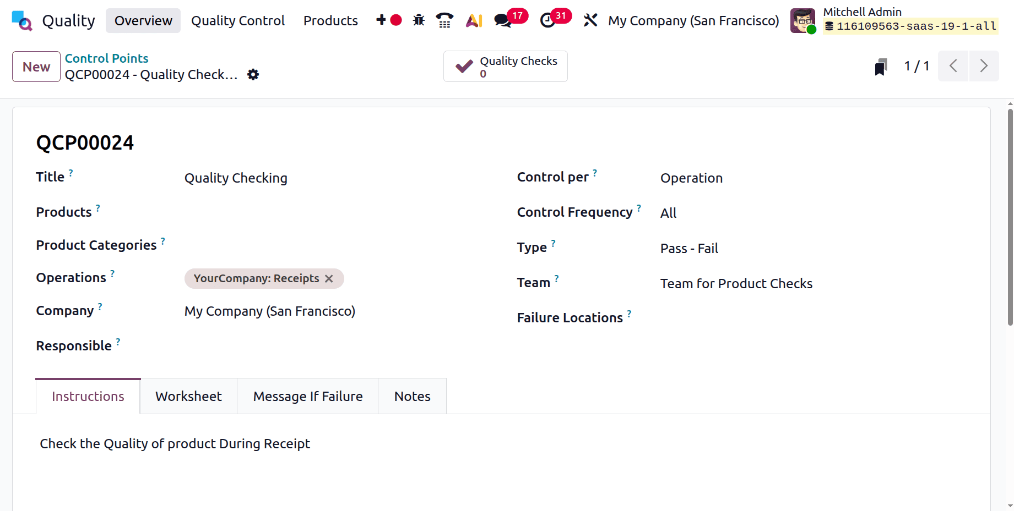
Task: Switch to the Instructions tab
Action: pos(88,396)
